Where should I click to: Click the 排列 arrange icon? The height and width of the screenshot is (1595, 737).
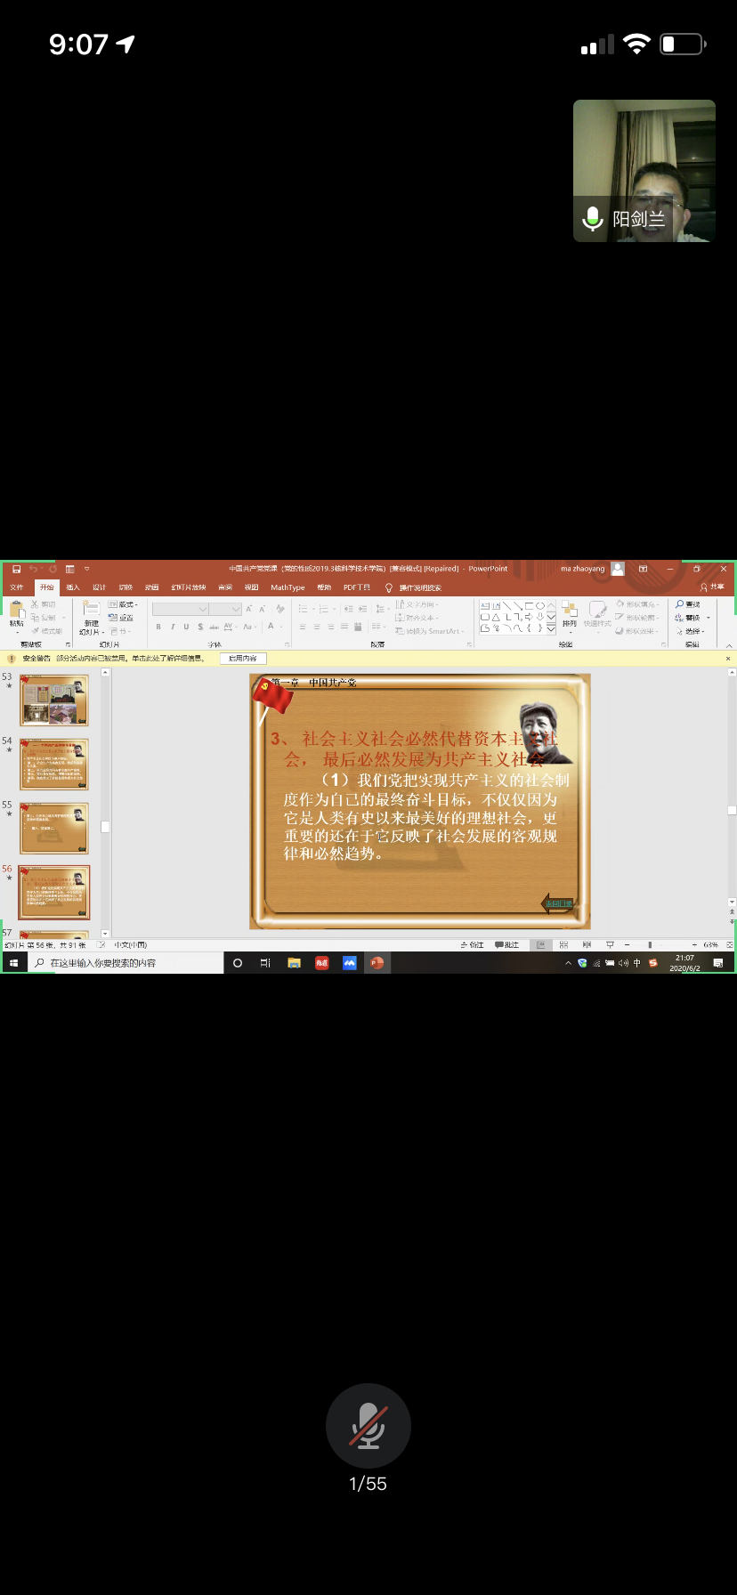point(569,612)
